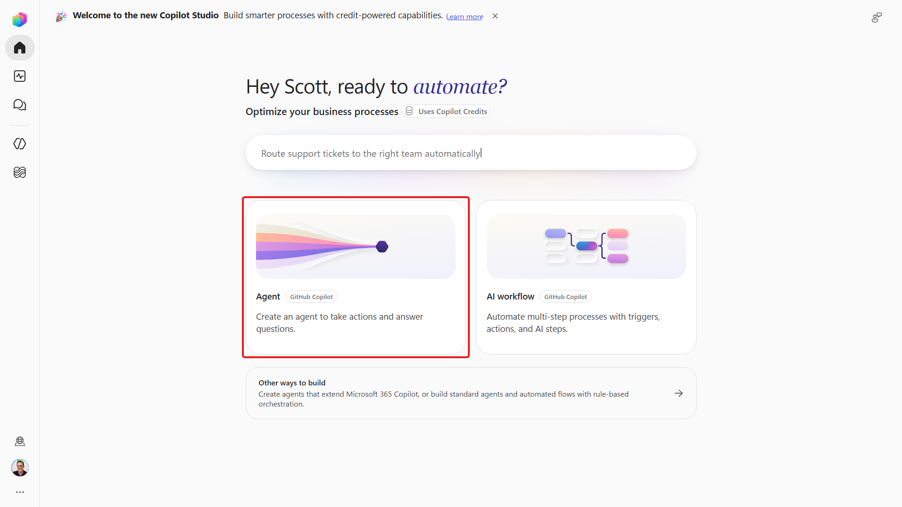Click the Welcome to the new Copilot Studio text
902x507 pixels.
pos(146,15)
